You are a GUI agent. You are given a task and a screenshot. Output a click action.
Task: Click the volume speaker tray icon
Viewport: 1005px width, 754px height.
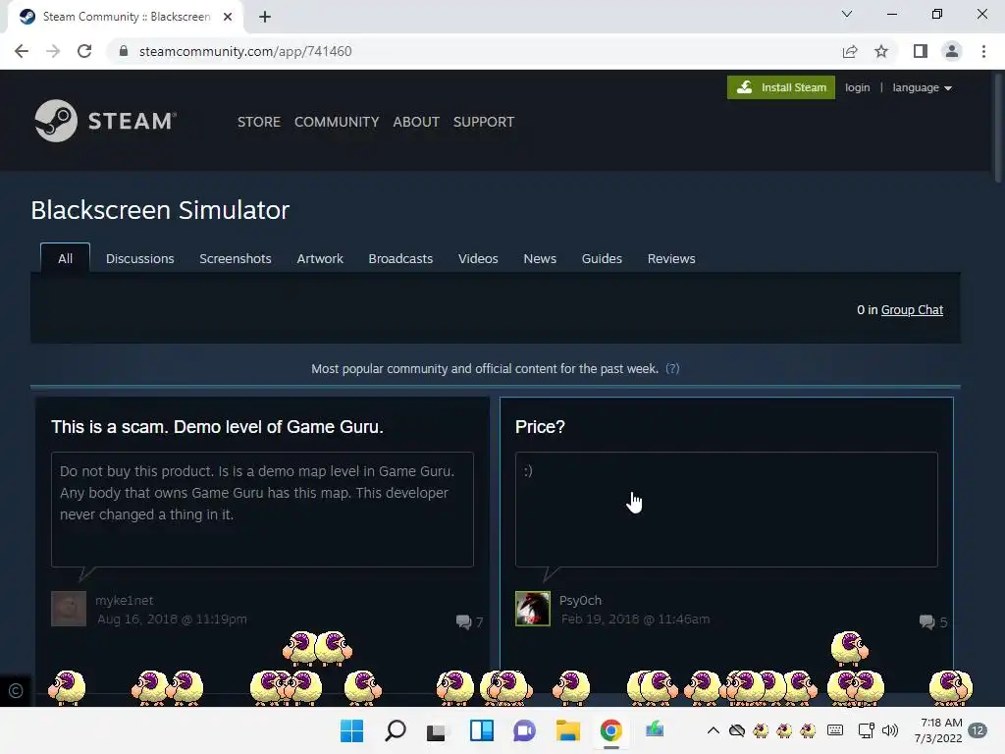pyautogui.click(x=890, y=730)
